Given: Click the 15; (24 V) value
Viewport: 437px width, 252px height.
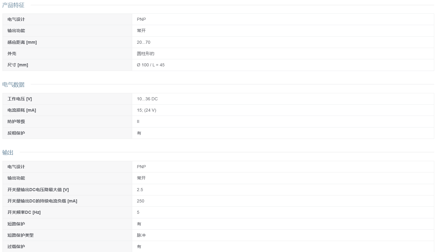Looking at the screenshot, I should pos(147,110).
